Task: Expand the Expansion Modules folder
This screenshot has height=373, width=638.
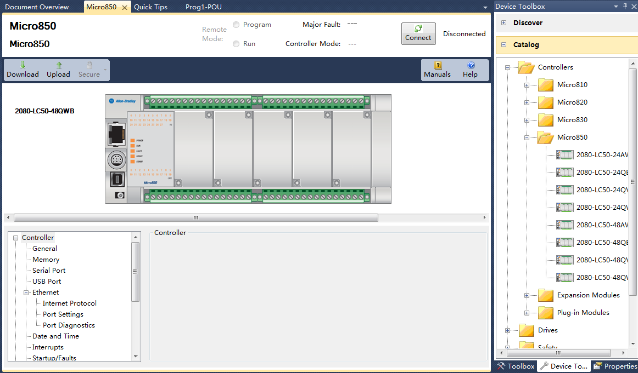Action: click(527, 295)
